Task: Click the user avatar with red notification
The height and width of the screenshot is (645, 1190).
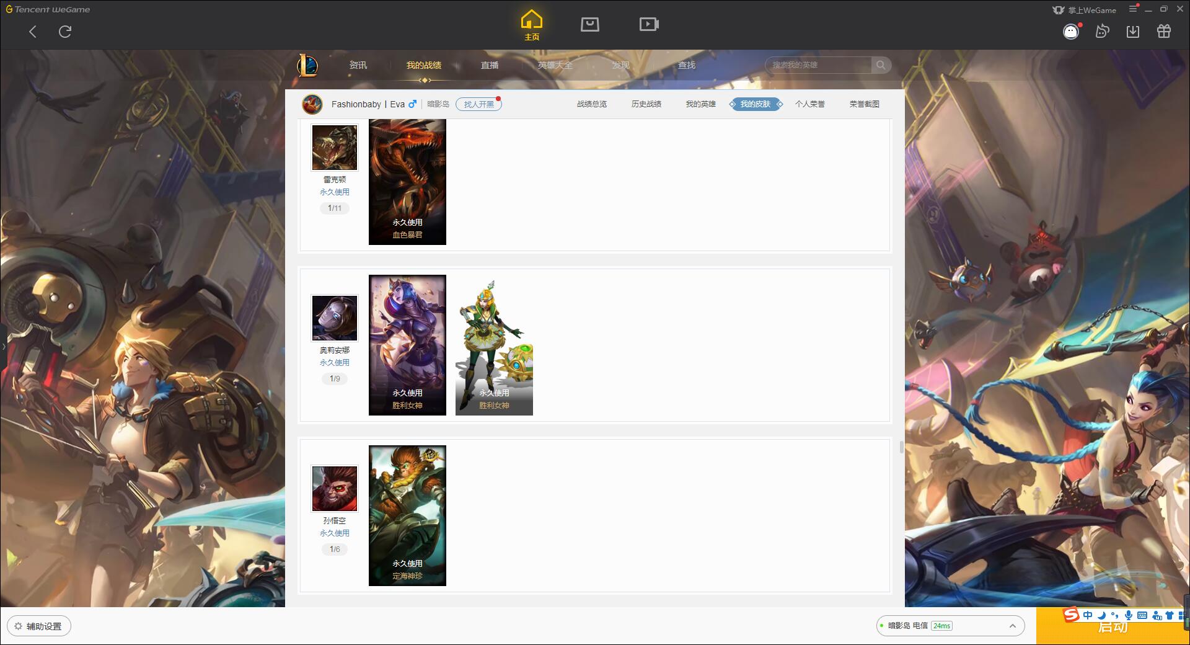Action: coord(1071,32)
